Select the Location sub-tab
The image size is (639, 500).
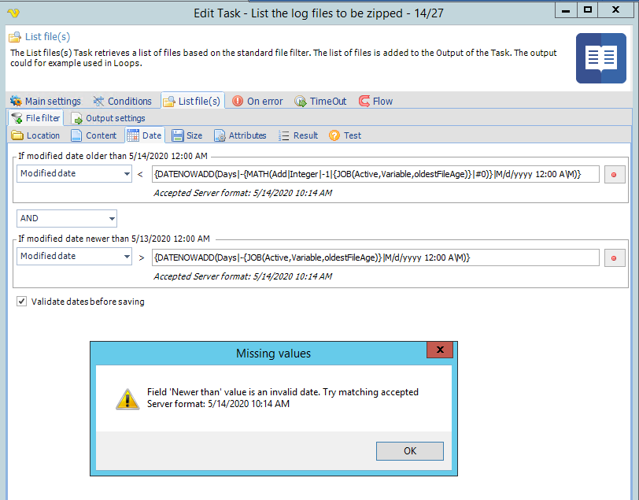(x=36, y=135)
